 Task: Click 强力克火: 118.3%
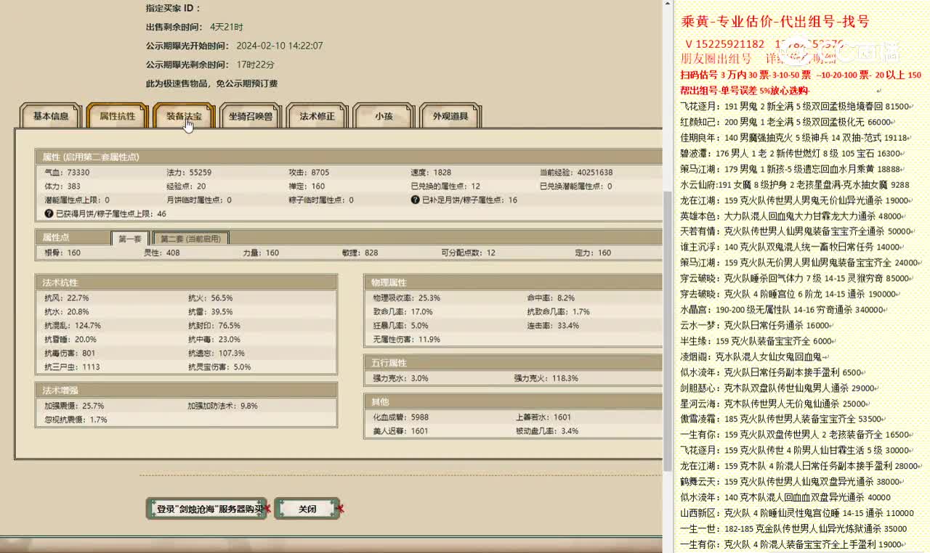point(546,379)
